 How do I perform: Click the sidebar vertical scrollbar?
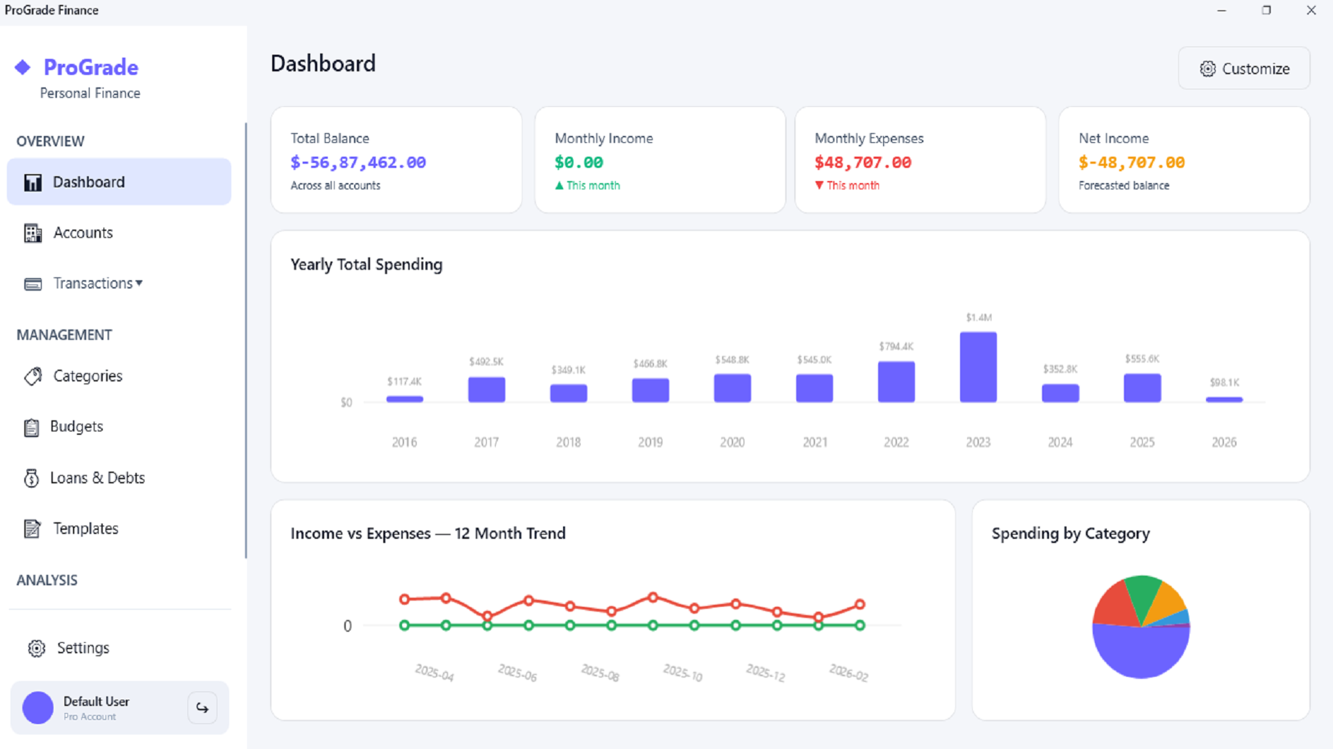pos(246,340)
